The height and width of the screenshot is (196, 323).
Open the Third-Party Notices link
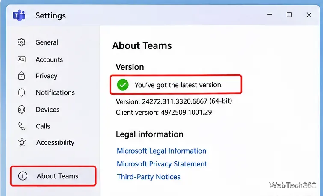pyautogui.click(x=149, y=177)
